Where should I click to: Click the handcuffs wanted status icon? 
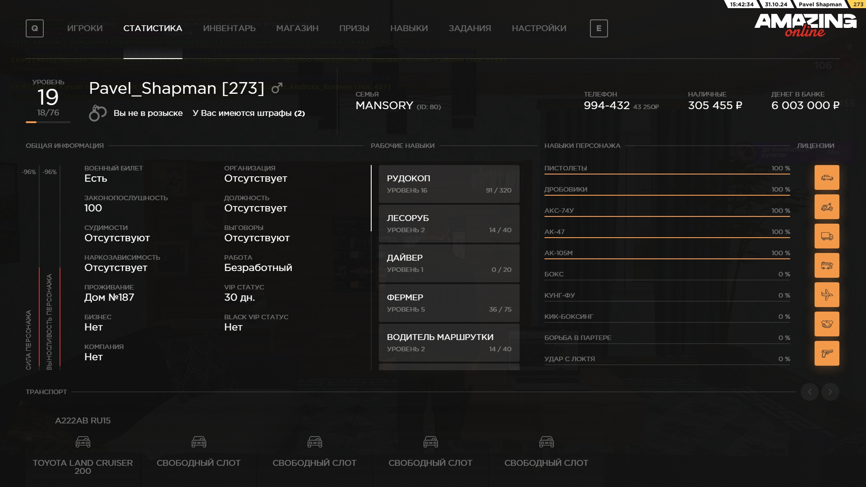tap(97, 113)
